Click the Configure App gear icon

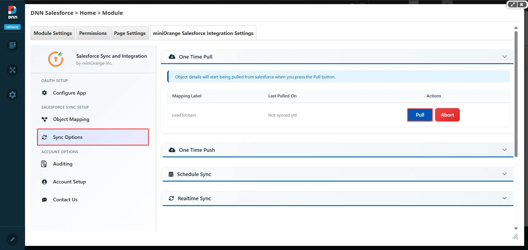coord(44,93)
